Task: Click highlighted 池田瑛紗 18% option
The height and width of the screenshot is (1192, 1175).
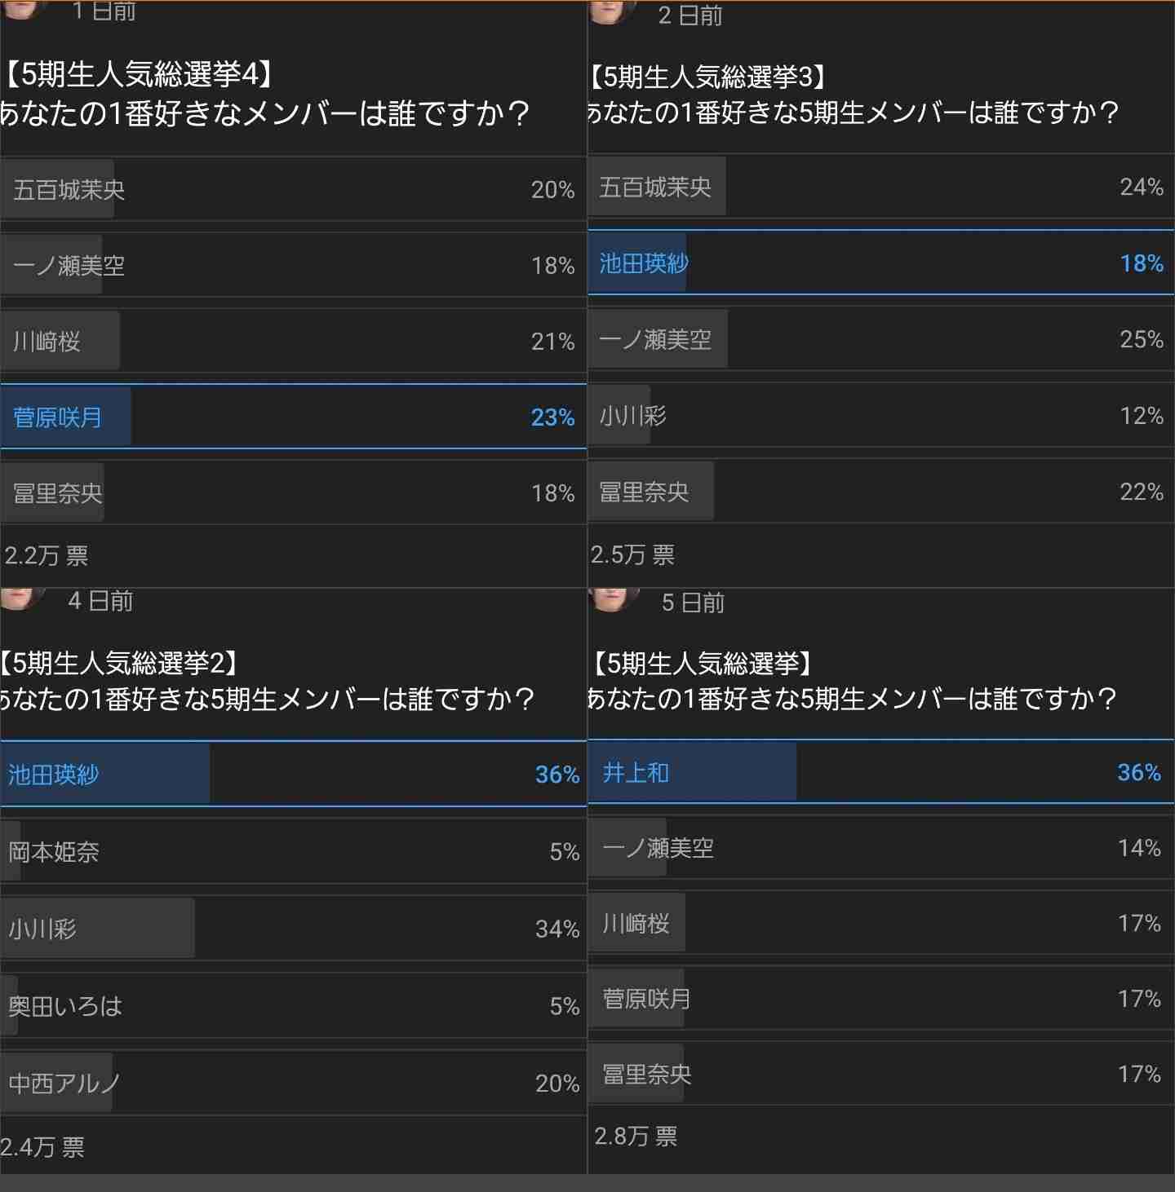Action: 881,263
